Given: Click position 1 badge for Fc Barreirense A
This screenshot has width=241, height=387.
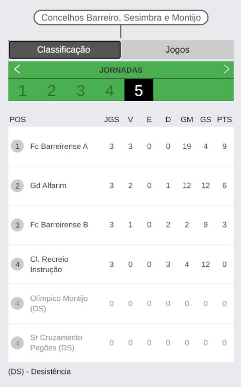Looking at the screenshot, I should tap(17, 146).
